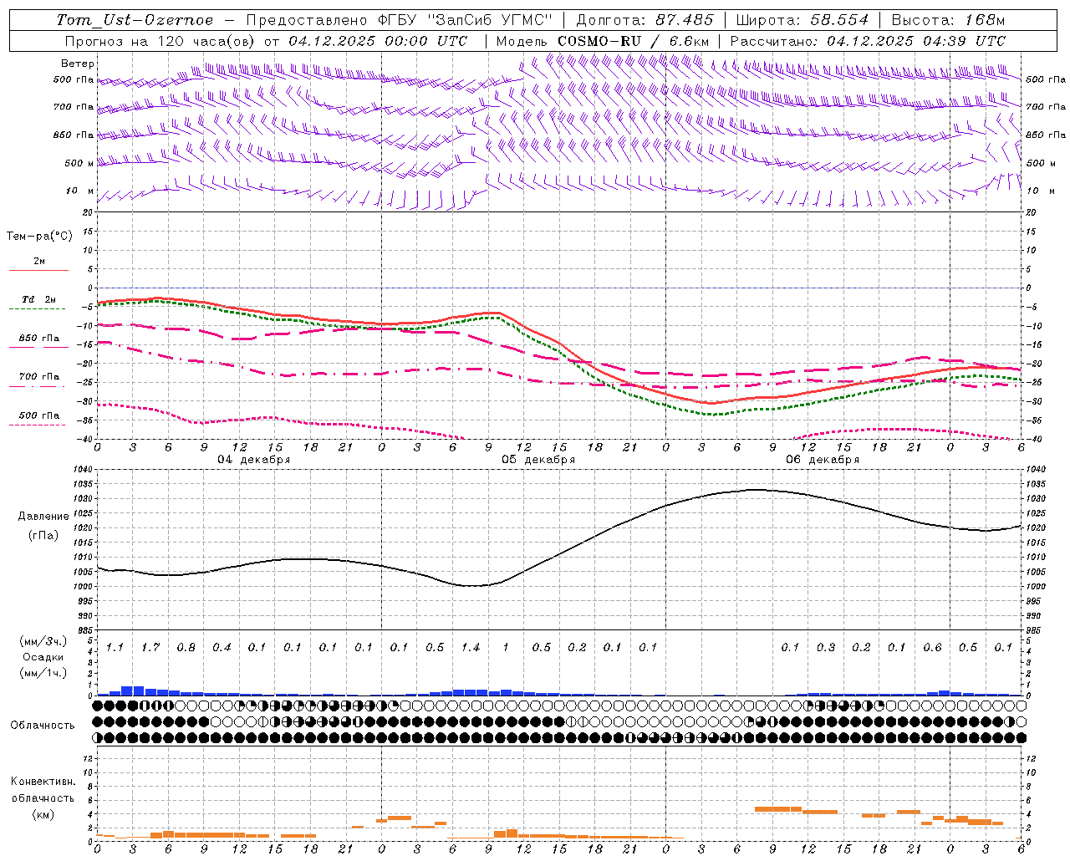Click the 'Облачность' cloudiness row label

[x=43, y=725]
